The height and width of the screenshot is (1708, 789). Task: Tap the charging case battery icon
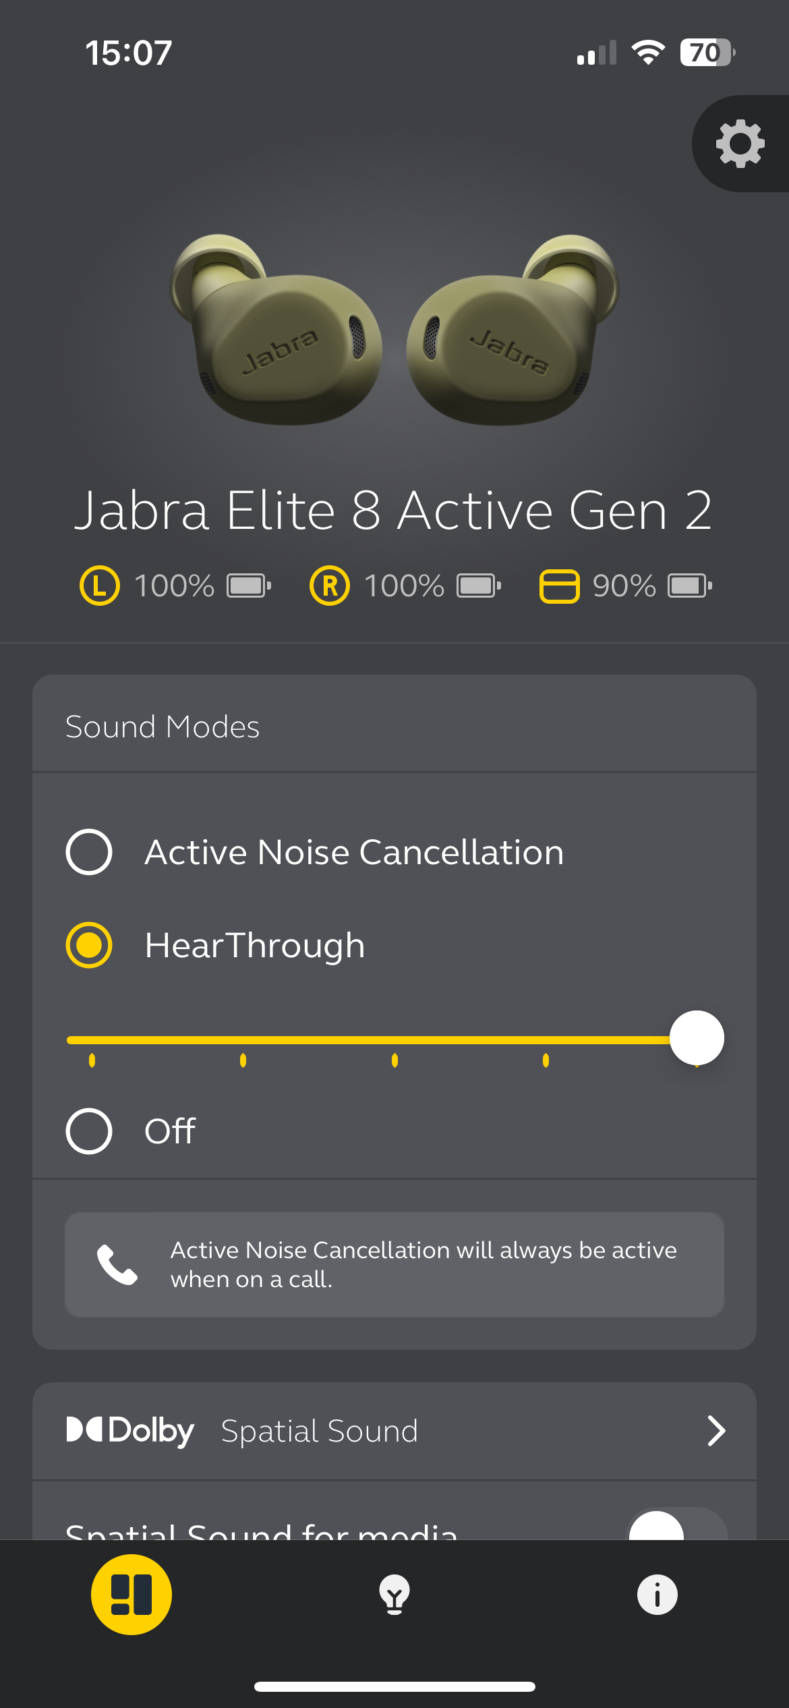point(559,586)
